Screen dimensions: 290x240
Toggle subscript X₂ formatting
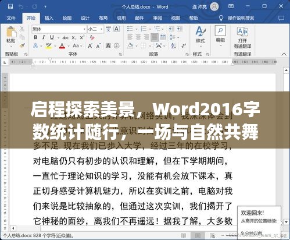74,37
